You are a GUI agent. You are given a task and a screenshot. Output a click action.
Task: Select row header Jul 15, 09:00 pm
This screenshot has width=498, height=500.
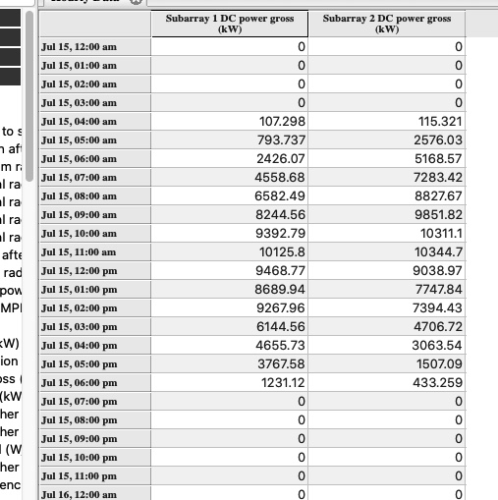[x=95, y=439]
